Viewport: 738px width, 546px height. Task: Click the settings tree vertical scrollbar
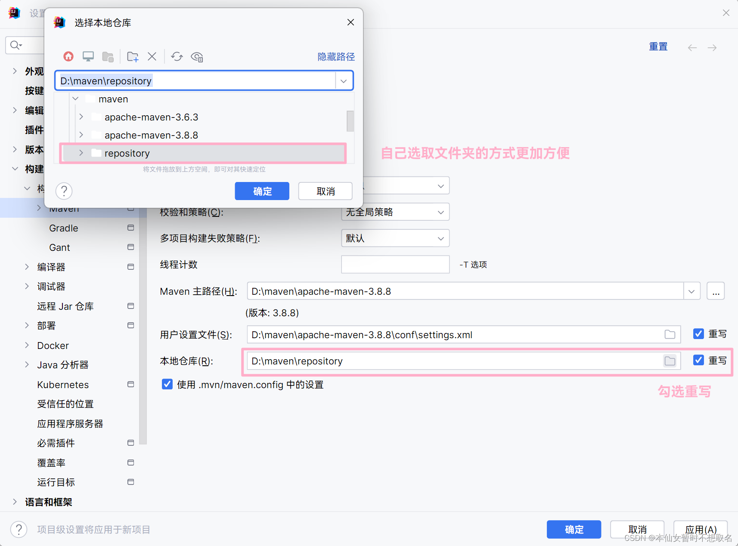(x=143, y=327)
